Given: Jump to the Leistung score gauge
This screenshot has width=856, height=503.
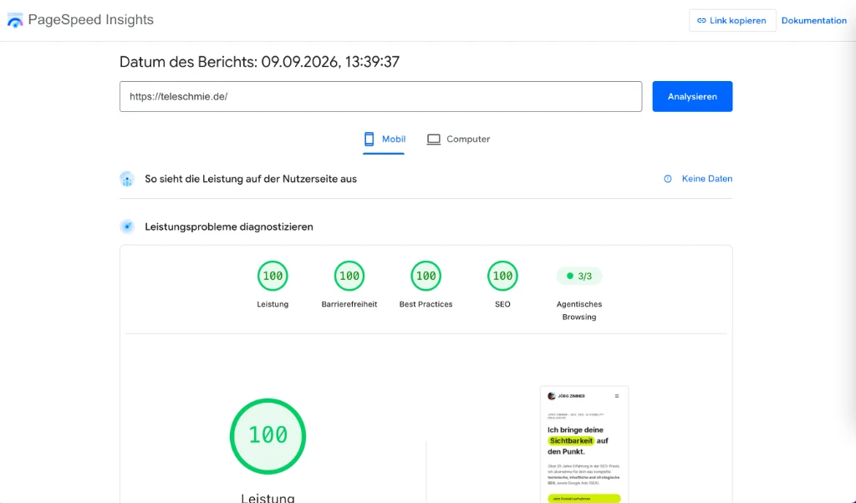Looking at the screenshot, I should click(273, 276).
